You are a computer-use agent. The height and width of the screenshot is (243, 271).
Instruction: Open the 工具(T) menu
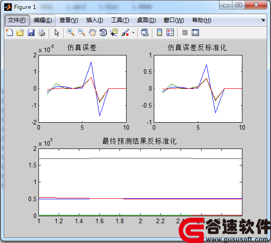pos(120,20)
